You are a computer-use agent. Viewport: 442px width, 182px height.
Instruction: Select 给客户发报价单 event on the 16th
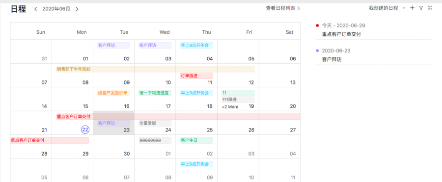113,93
